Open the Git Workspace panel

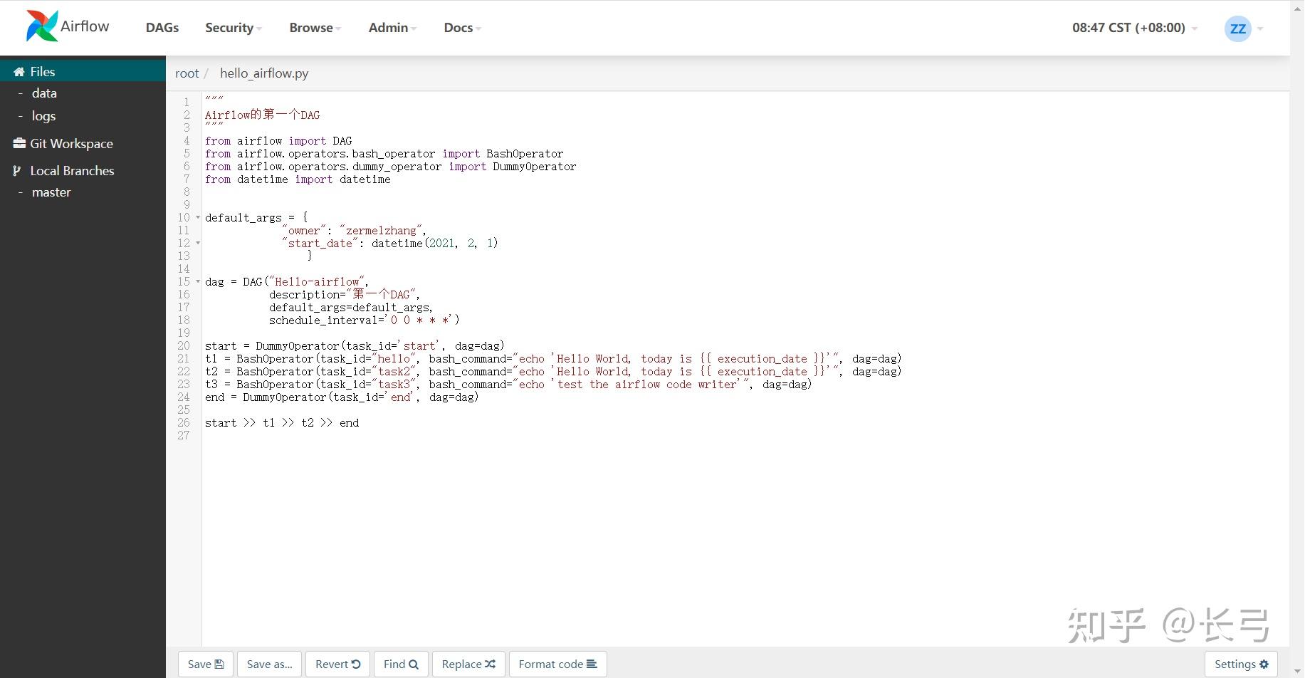tap(19, 143)
